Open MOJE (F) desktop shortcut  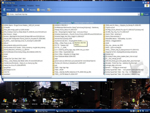(34, 102)
